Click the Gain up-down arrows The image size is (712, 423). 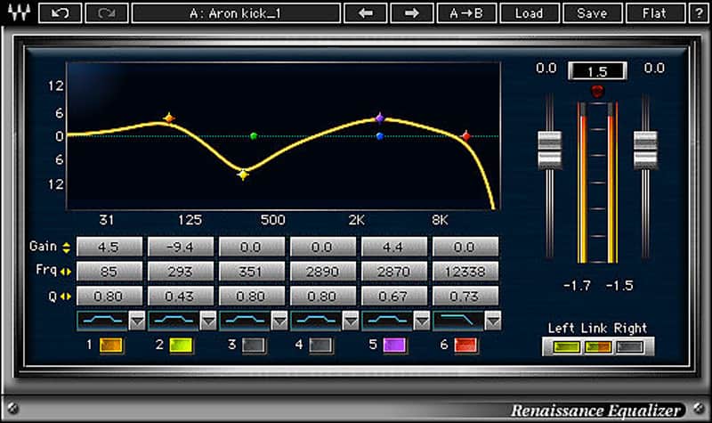point(66,248)
